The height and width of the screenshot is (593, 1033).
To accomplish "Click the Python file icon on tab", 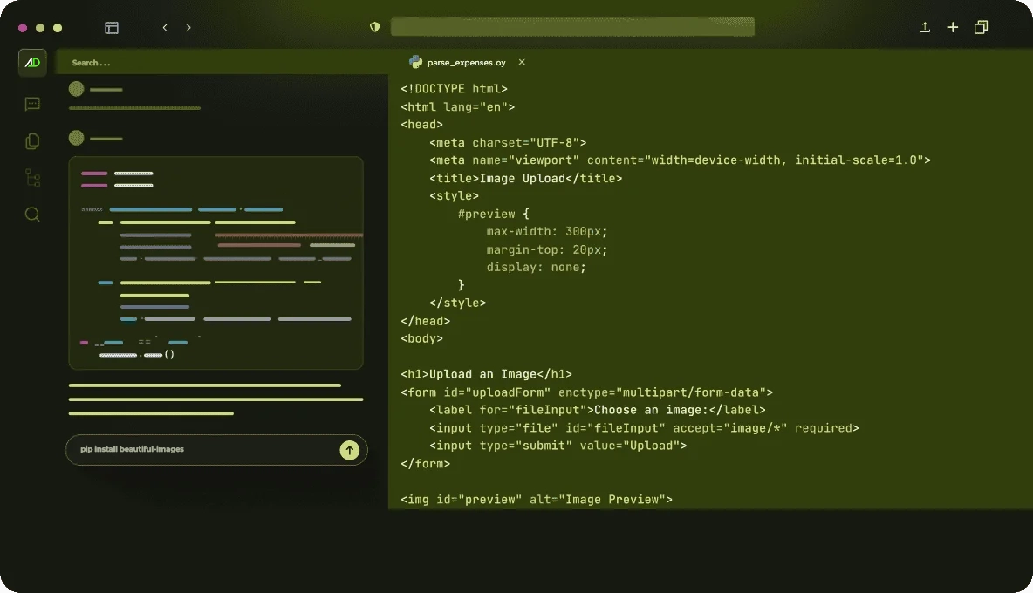I will pyautogui.click(x=415, y=62).
